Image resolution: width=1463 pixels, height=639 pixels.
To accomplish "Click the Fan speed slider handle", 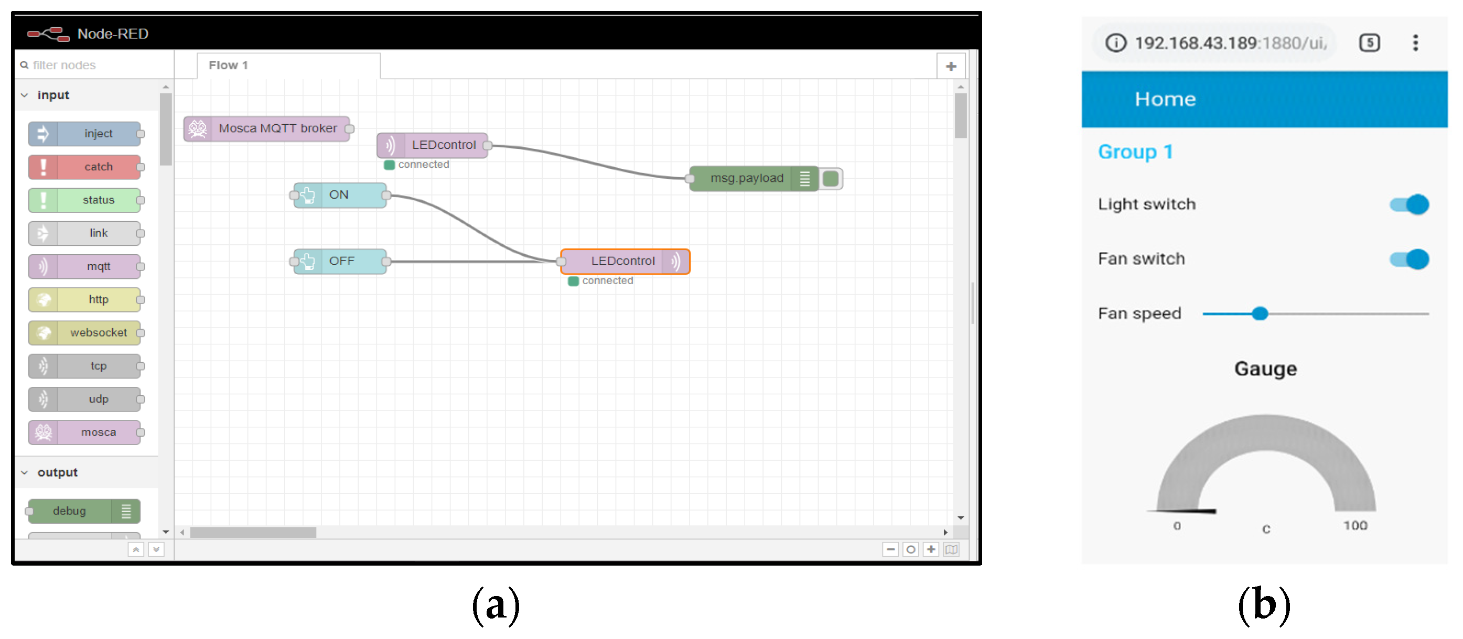I will point(1260,313).
